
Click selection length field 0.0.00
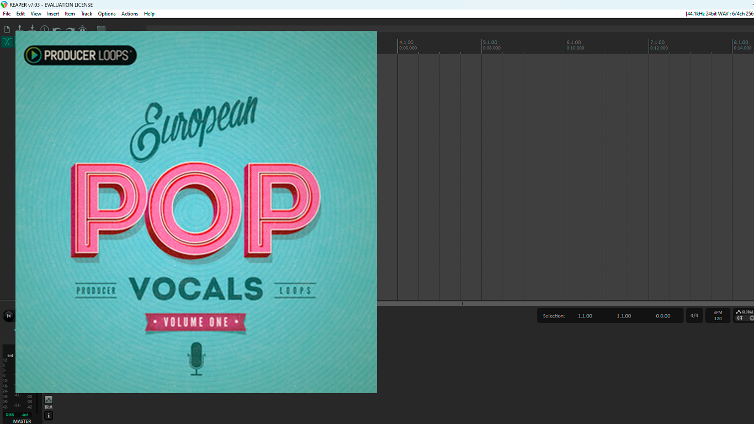(x=663, y=316)
